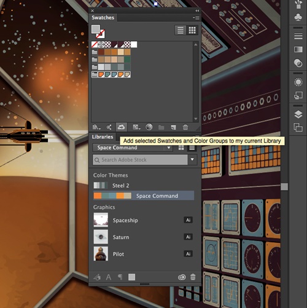Select the Spaceship graphic item

click(144, 220)
